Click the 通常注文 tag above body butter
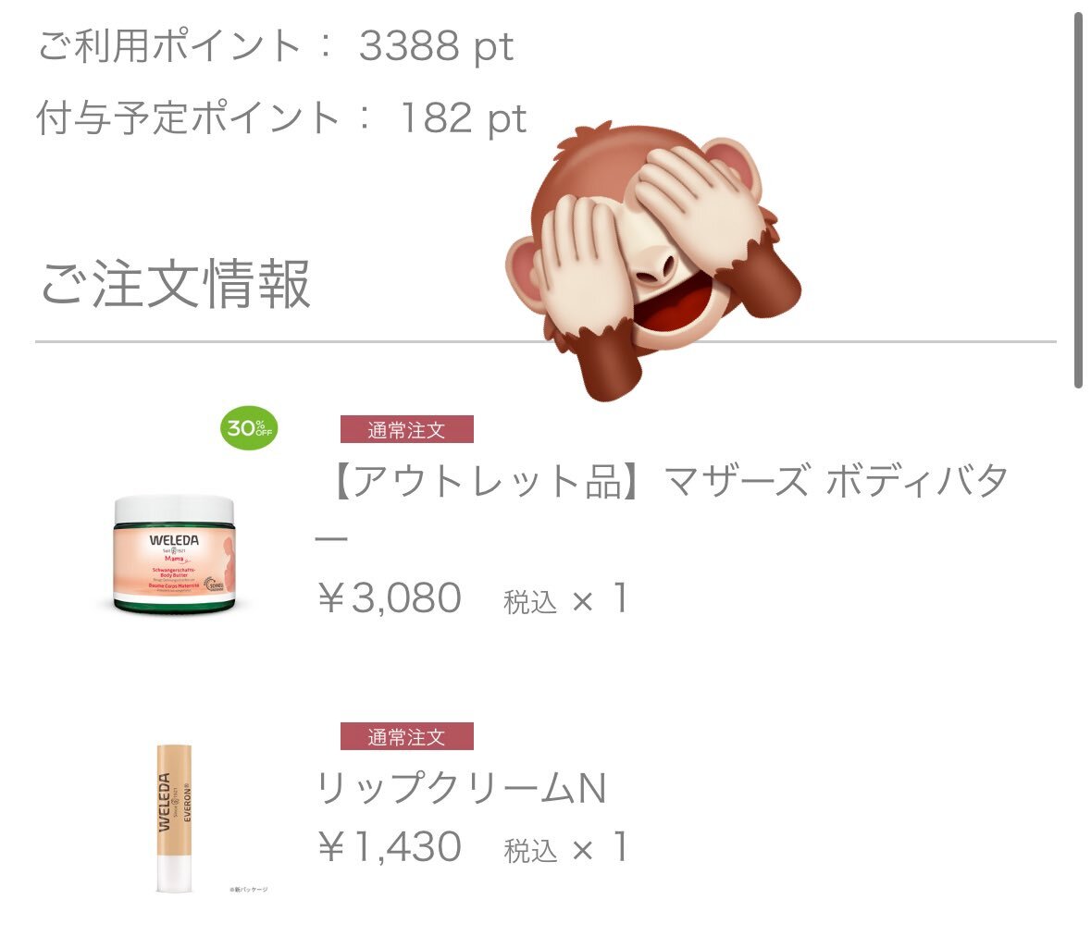The image size is (1091, 948). [407, 430]
